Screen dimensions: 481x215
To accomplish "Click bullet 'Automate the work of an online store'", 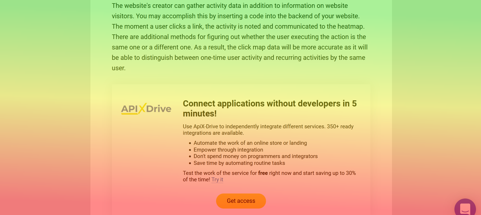I will pos(250,143).
